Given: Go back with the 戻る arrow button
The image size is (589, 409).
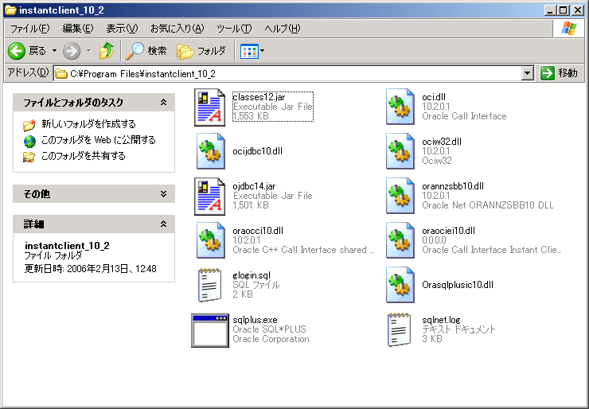Looking at the screenshot, I should pyautogui.click(x=27, y=51).
